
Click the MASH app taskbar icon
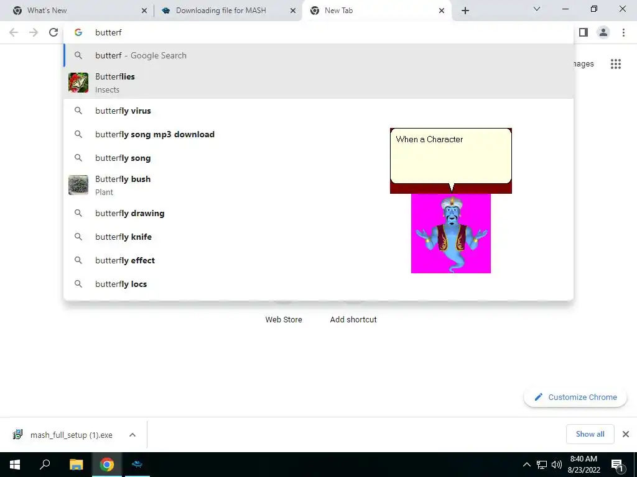137,465
